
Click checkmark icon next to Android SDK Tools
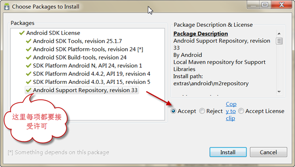pyautogui.click(x=29, y=41)
